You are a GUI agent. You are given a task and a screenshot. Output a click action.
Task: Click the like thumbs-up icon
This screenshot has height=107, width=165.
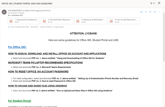[141, 12]
